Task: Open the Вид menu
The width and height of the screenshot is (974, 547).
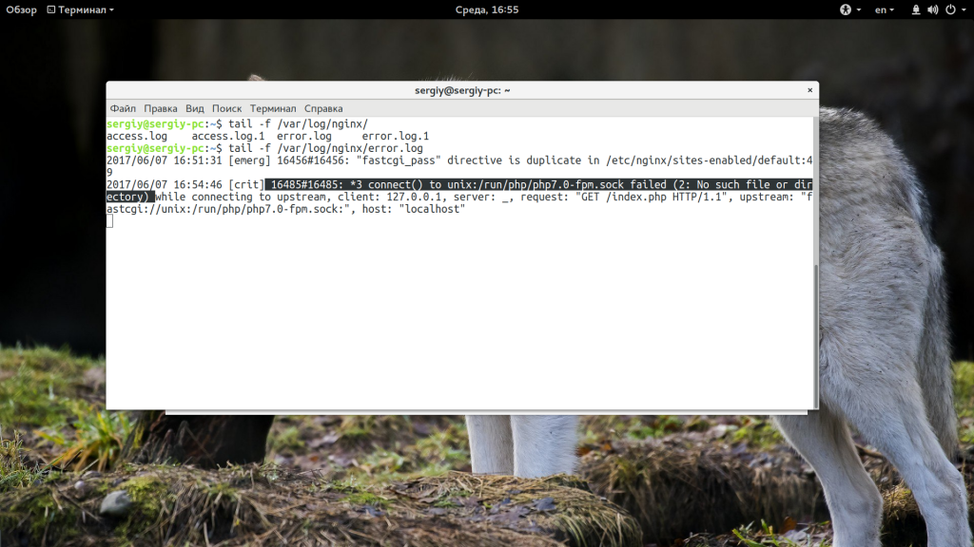Action: tap(195, 108)
